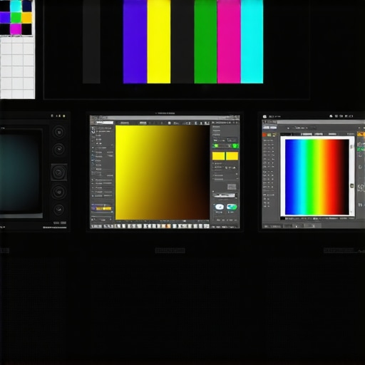Click the teal-green round icon in the middle window's right panel

[x=232, y=207]
